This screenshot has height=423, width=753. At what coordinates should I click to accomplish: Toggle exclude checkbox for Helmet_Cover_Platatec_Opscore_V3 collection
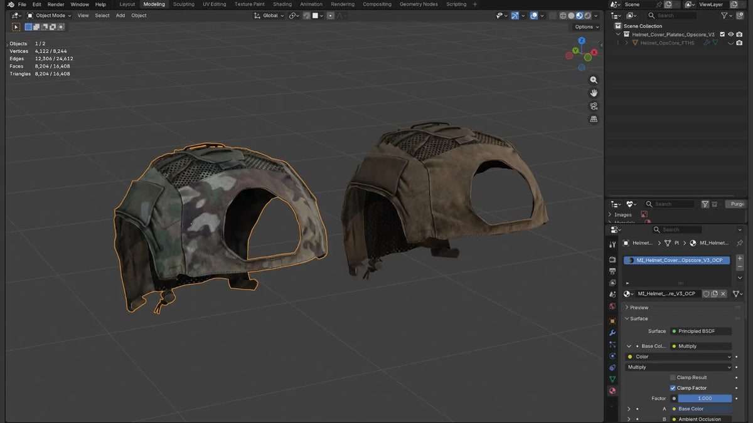pyautogui.click(x=722, y=34)
